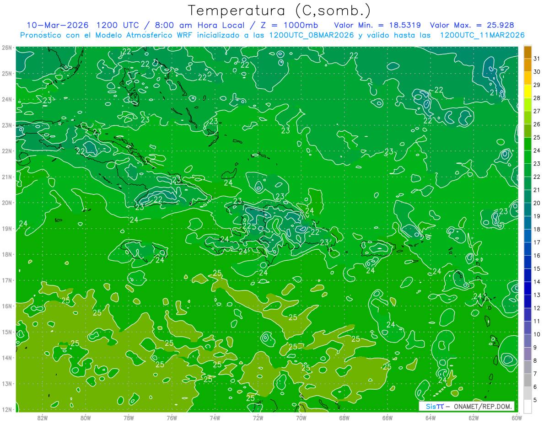This screenshot has width=549, height=424.
Task: Select the colorbar scale label 10
Action: [537, 334]
